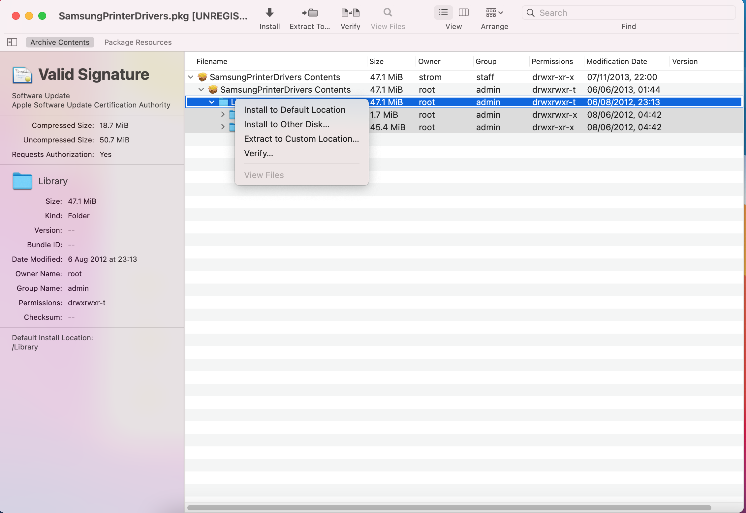Click into the Search field

click(629, 13)
